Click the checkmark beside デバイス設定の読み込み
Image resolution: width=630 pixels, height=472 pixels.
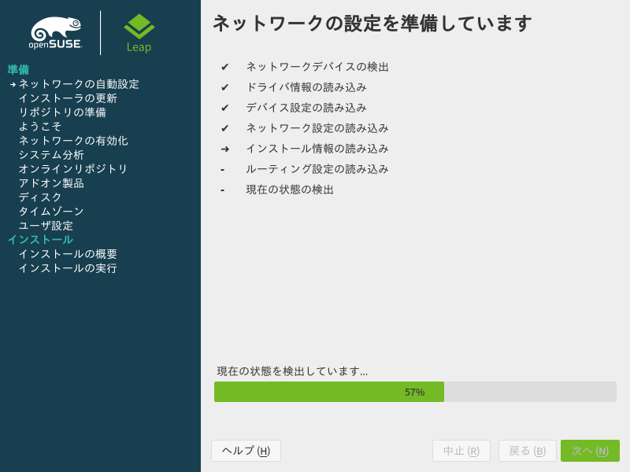225,108
